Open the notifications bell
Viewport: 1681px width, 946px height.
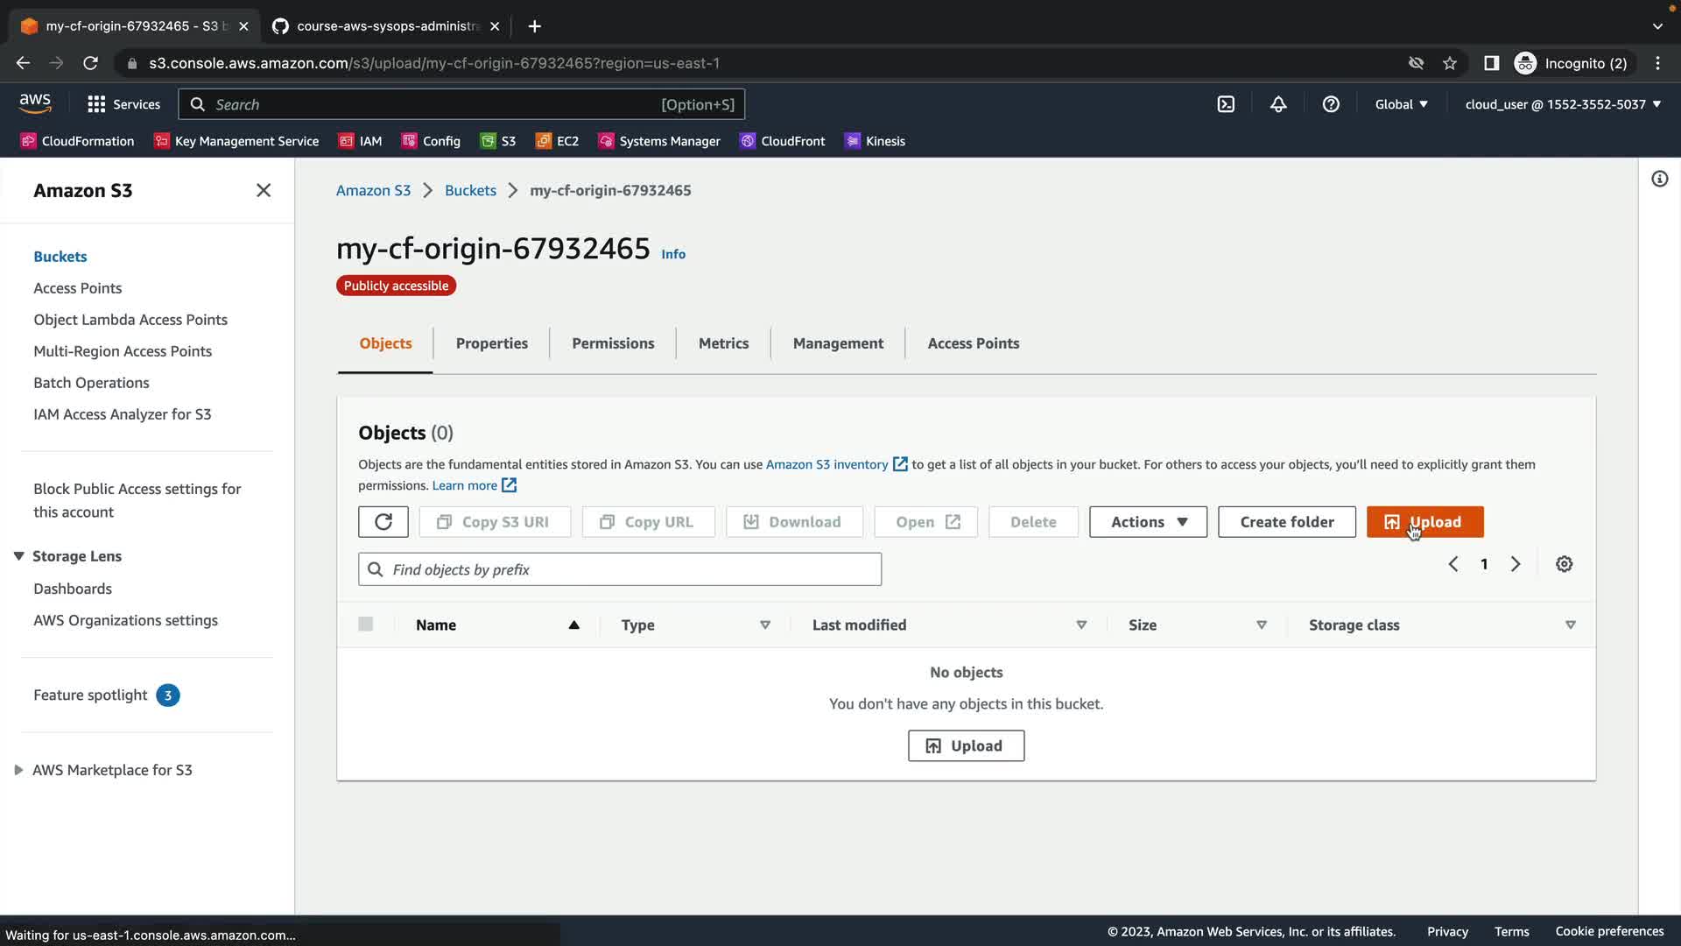tap(1278, 104)
